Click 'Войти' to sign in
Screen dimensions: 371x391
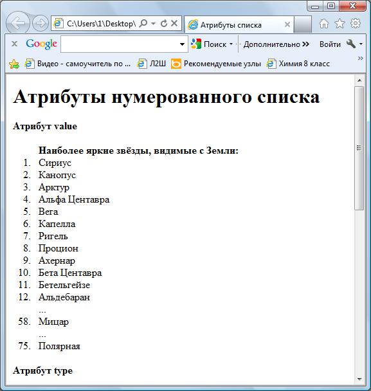pos(330,44)
